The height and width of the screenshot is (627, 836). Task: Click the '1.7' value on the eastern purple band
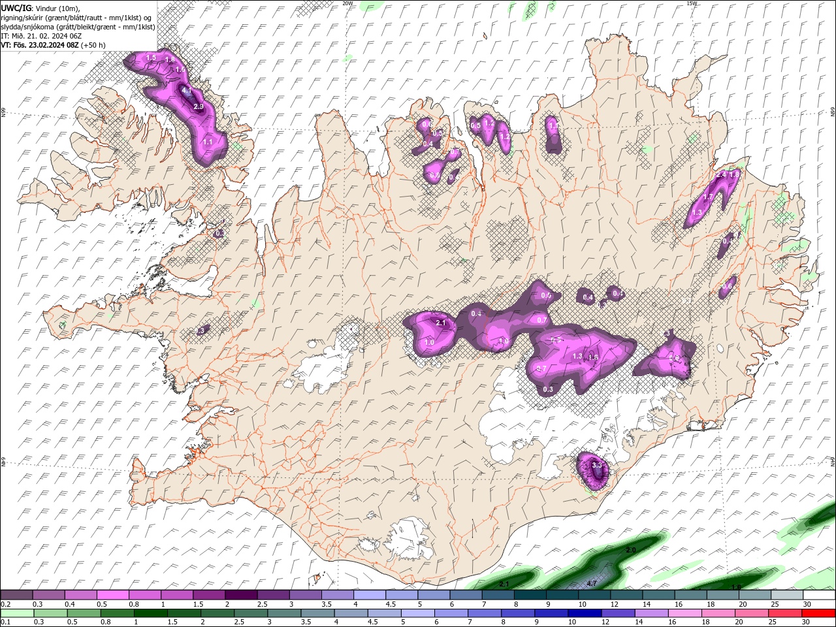click(x=708, y=197)
